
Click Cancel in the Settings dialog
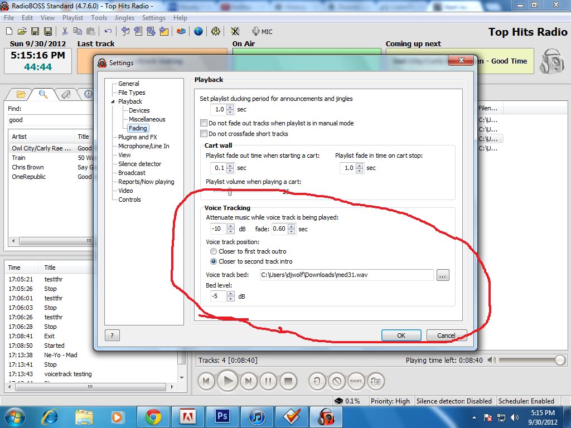click(446, 335)
